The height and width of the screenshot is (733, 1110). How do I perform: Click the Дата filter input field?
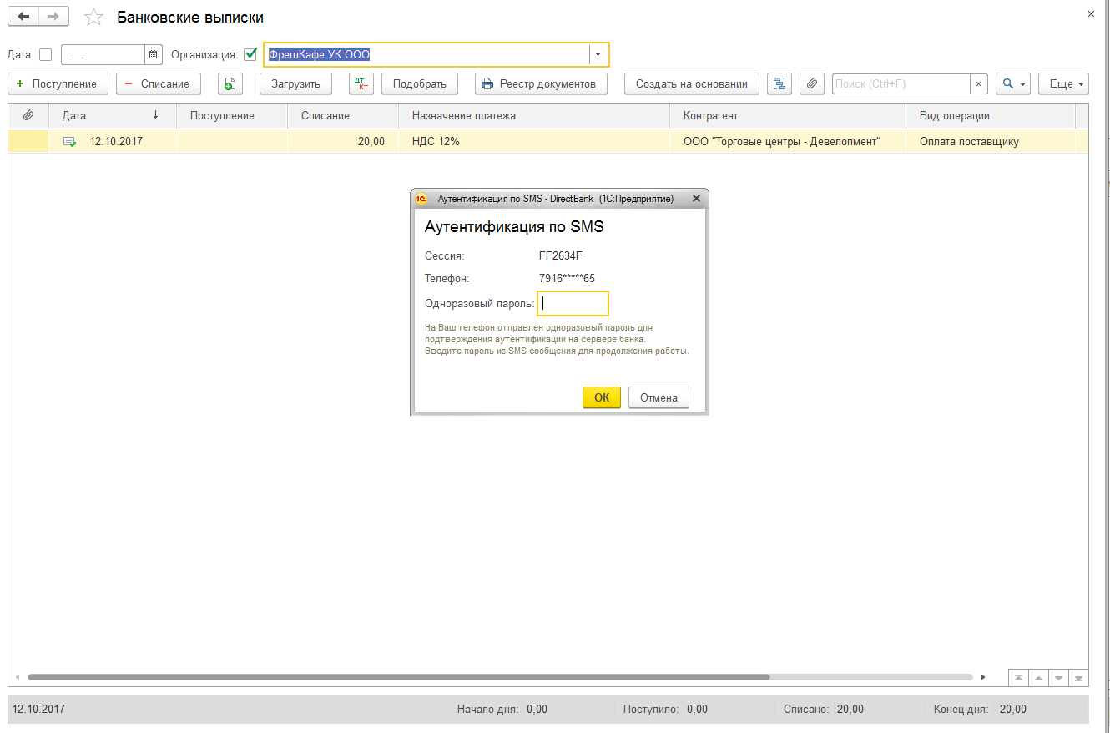(103, 55)
